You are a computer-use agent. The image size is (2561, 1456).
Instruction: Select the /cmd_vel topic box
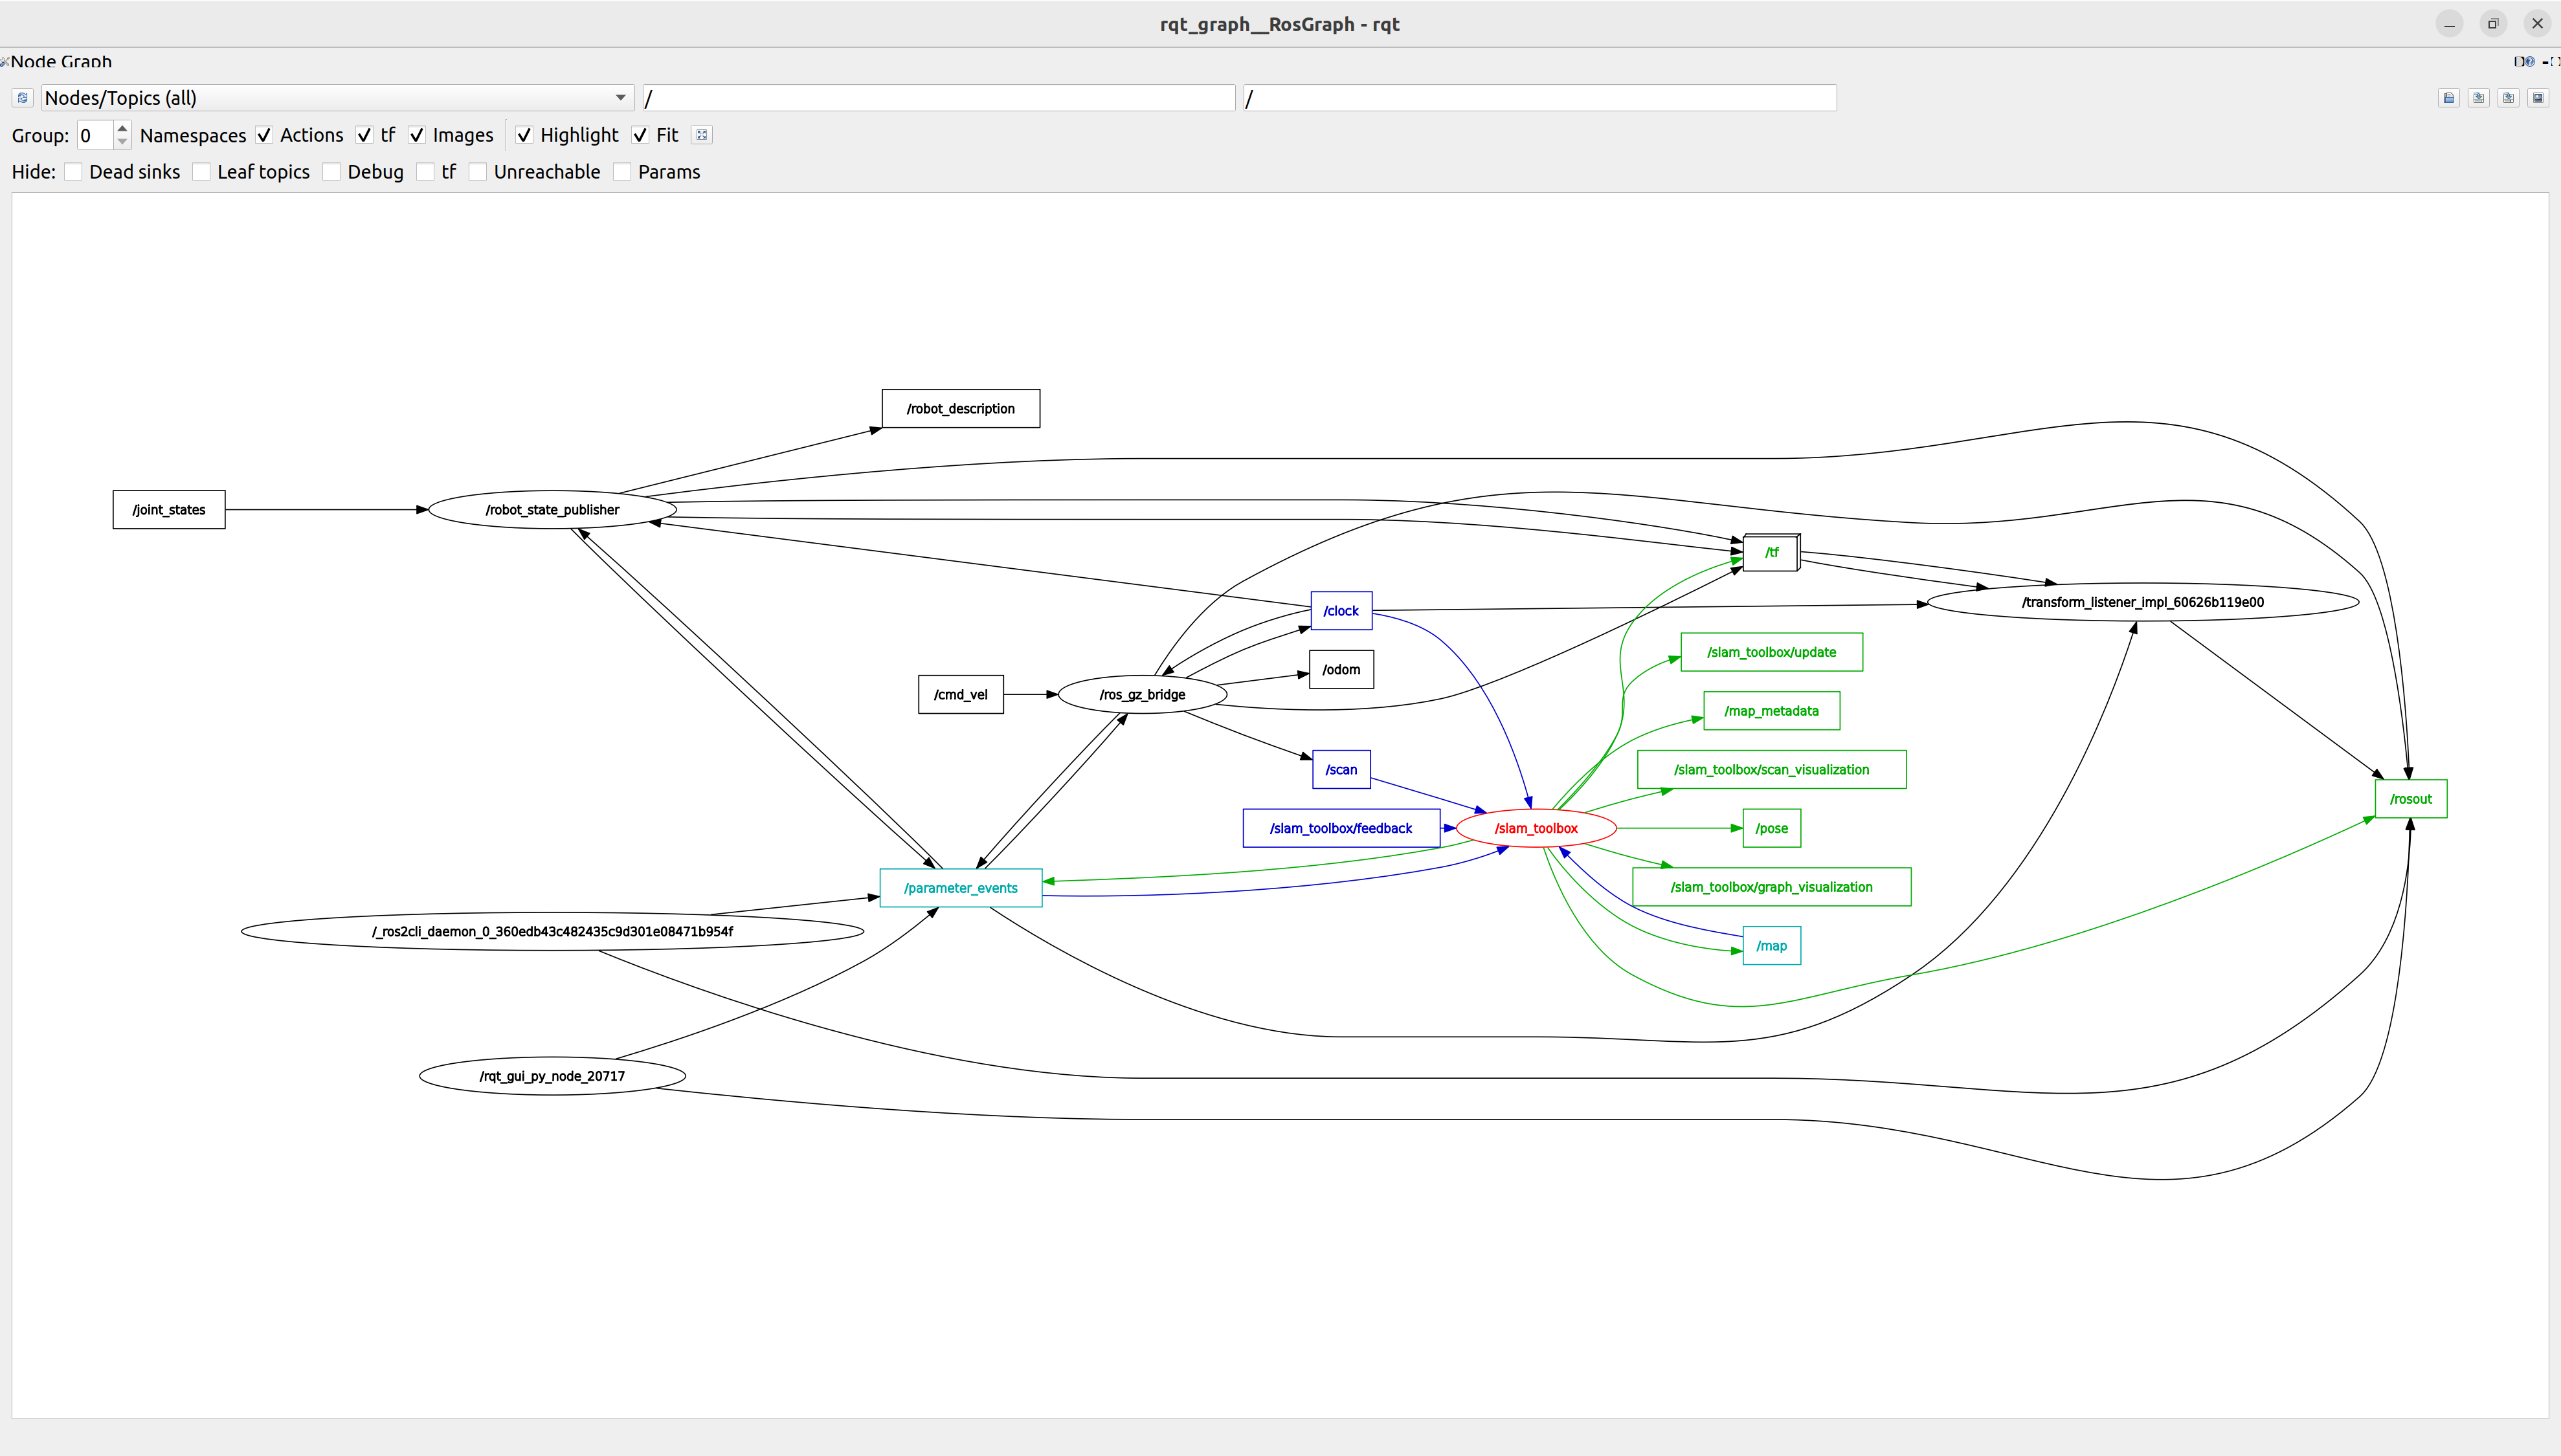pyautogui.click(x=961, y=695)
